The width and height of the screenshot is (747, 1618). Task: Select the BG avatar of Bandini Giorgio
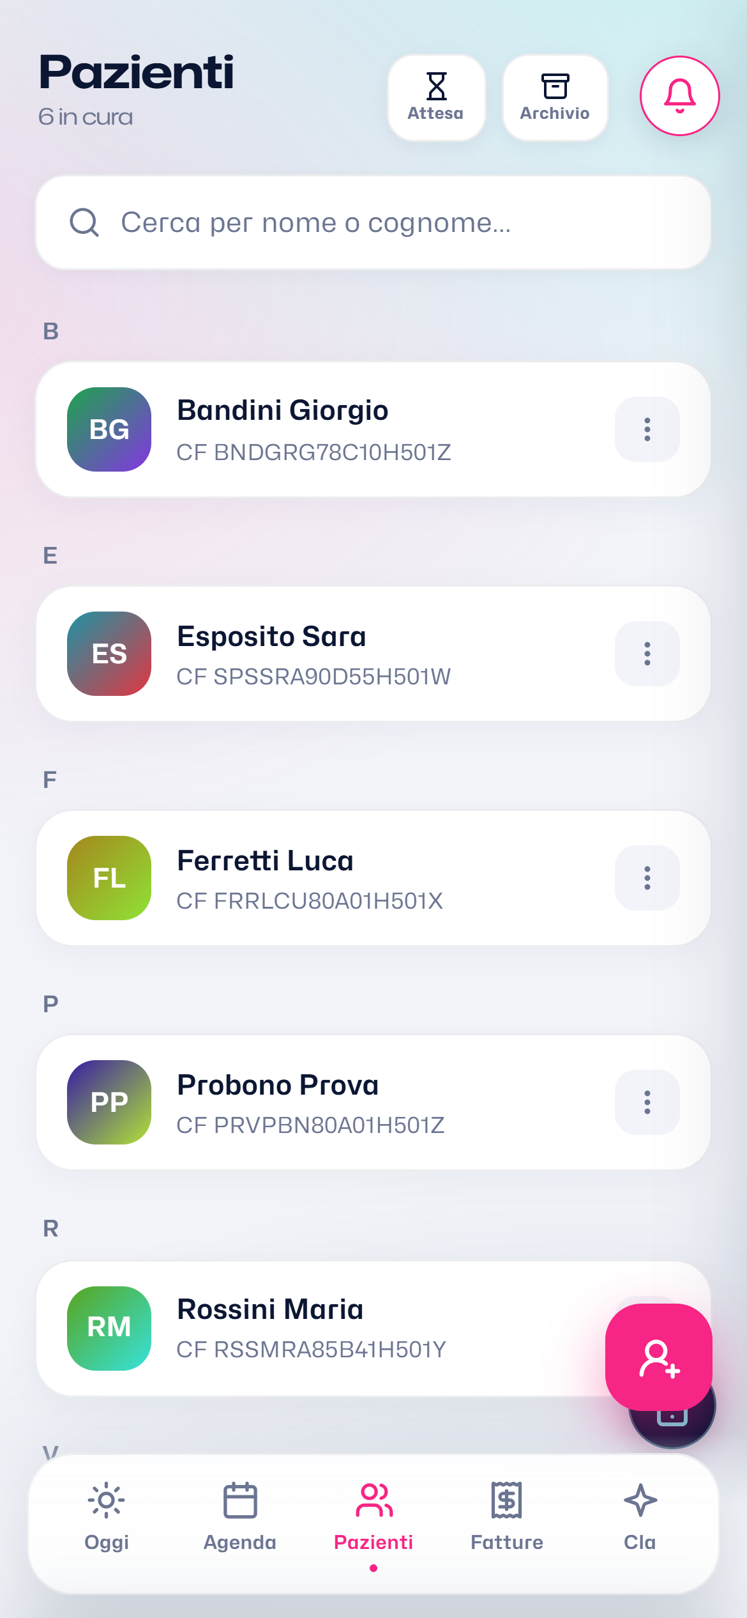coord(109,429)
